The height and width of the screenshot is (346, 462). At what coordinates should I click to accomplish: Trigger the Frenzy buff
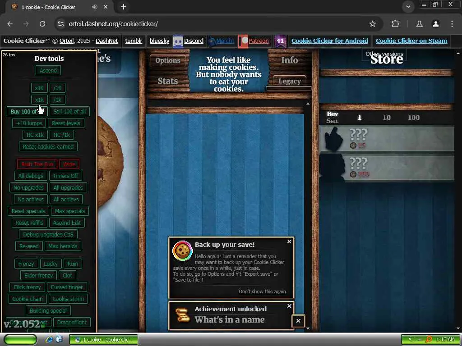(26, 264)
